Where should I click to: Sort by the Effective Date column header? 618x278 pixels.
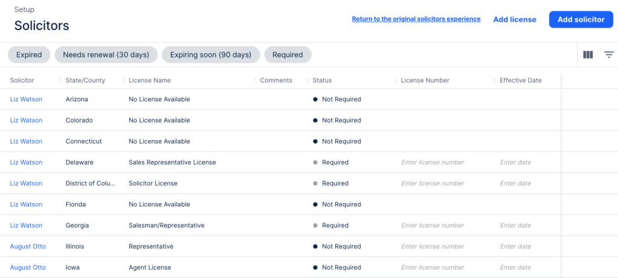point(520,80)
